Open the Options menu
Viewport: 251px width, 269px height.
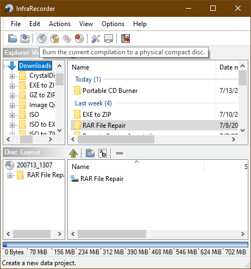[113, 24]
